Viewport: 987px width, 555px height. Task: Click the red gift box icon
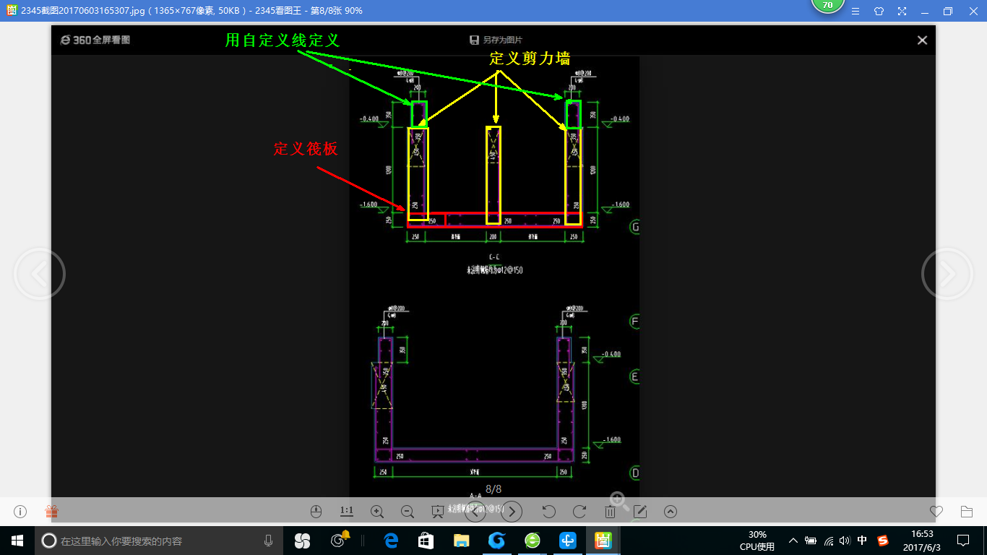coord(51,512)
